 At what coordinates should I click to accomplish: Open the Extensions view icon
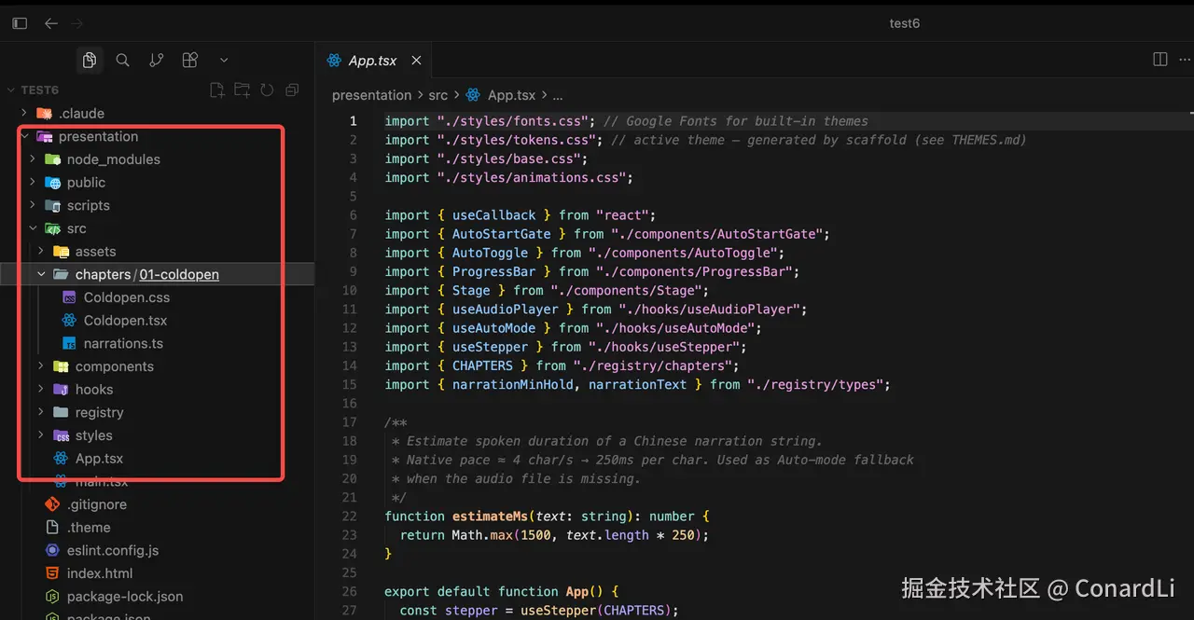[x=189, y=61]
